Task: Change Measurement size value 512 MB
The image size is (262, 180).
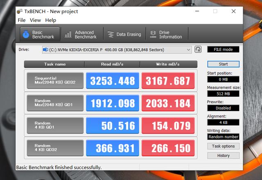Action: click(223, 94)
